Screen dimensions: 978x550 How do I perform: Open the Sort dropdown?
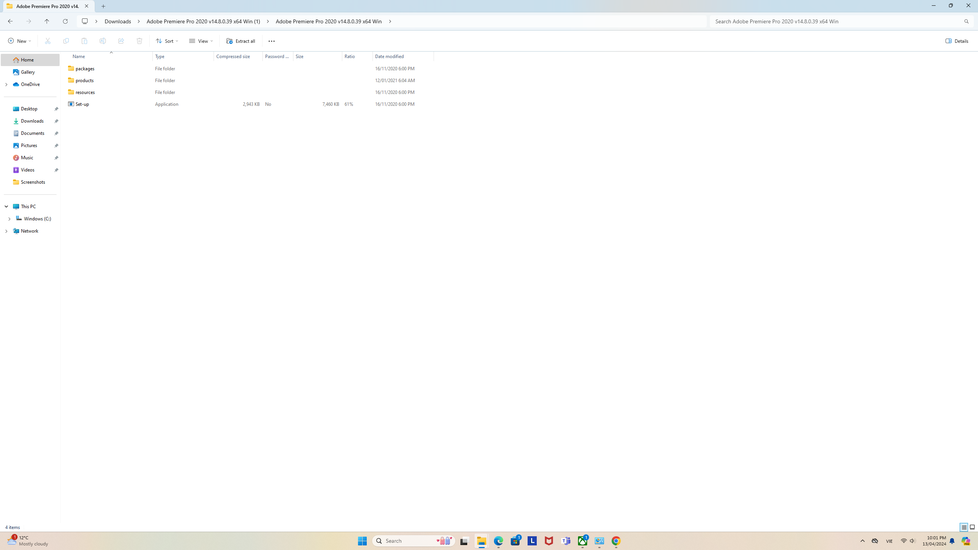(x=167, y=41)
